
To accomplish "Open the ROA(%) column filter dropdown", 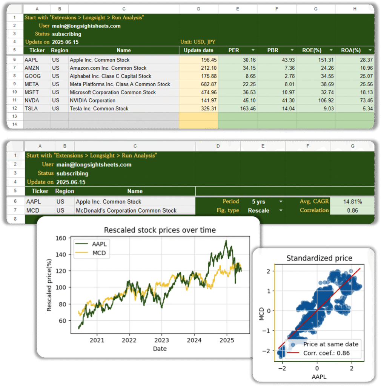I will pos(370,50).
